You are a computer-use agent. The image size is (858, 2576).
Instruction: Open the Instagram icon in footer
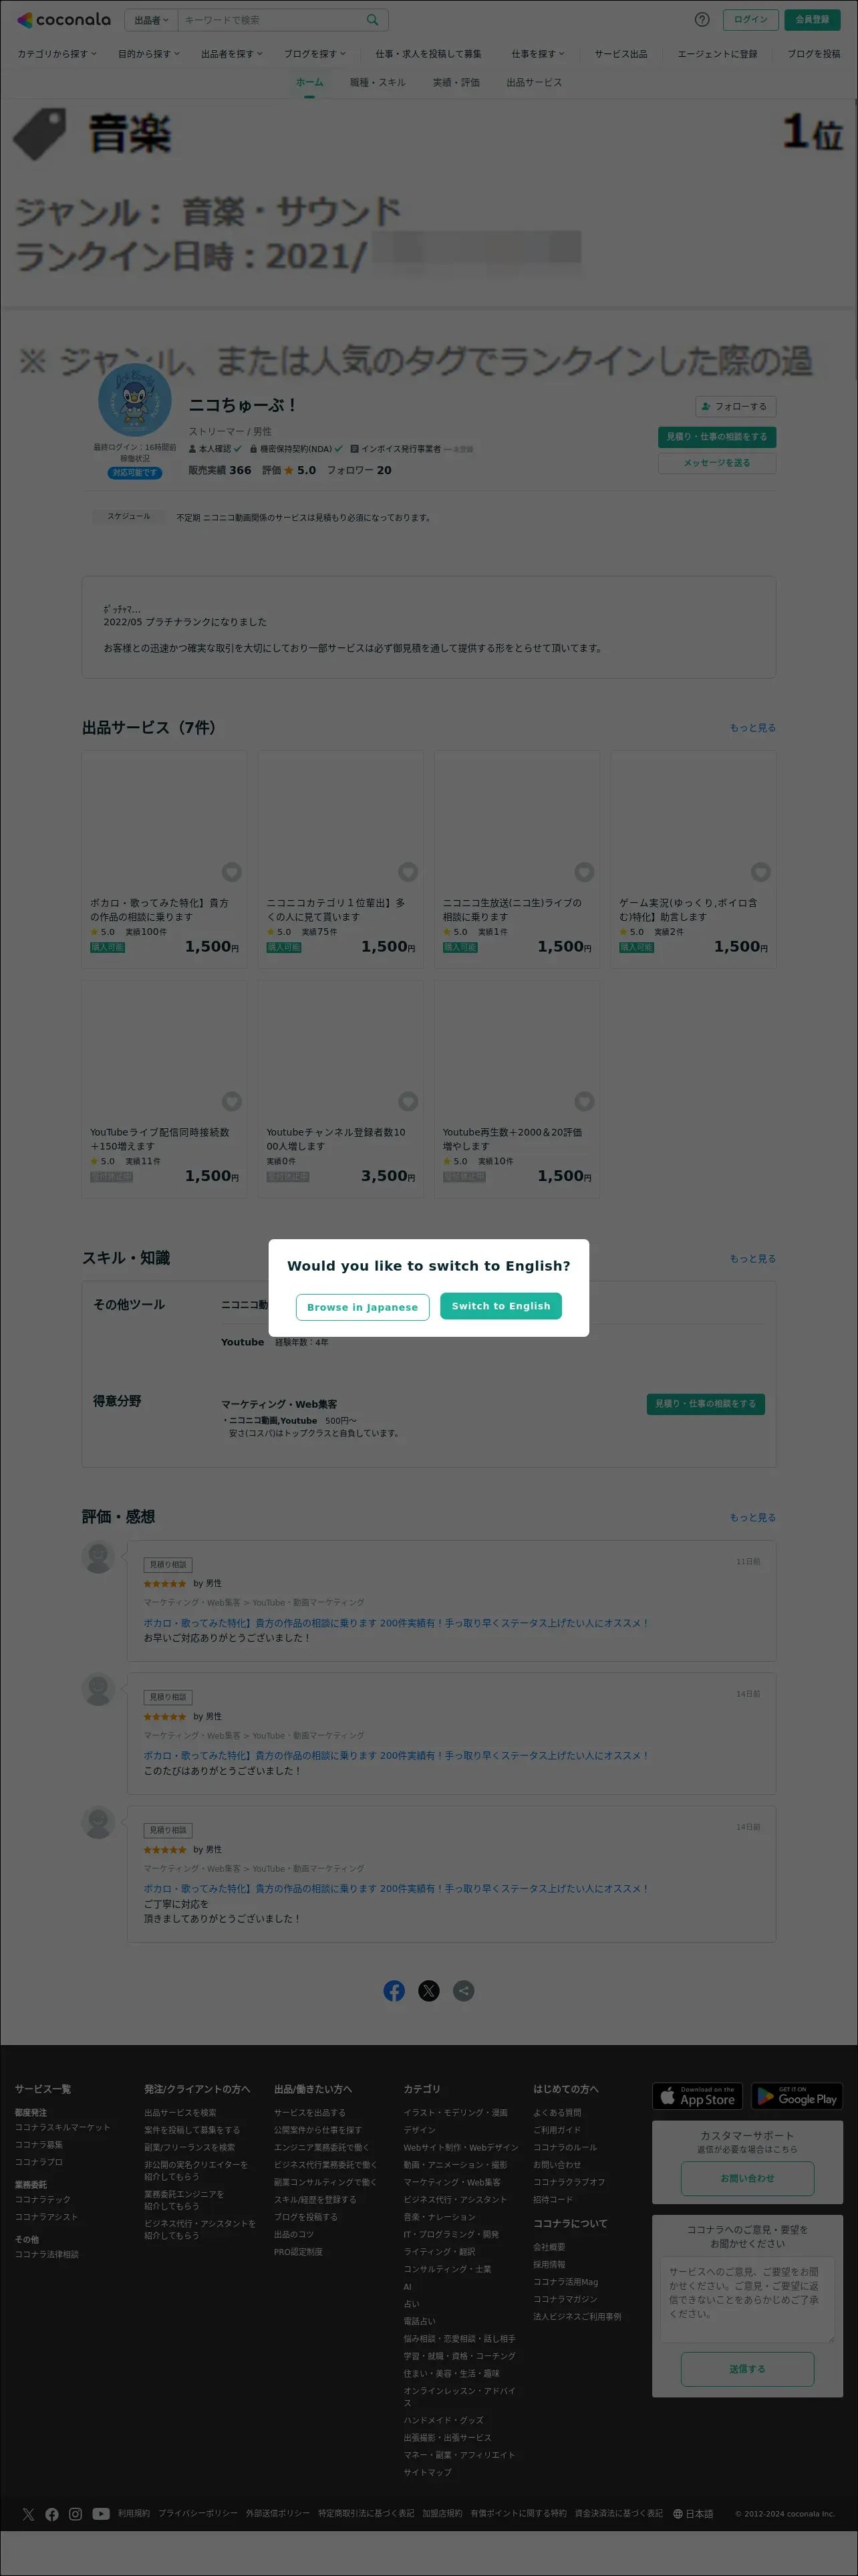76,2513
